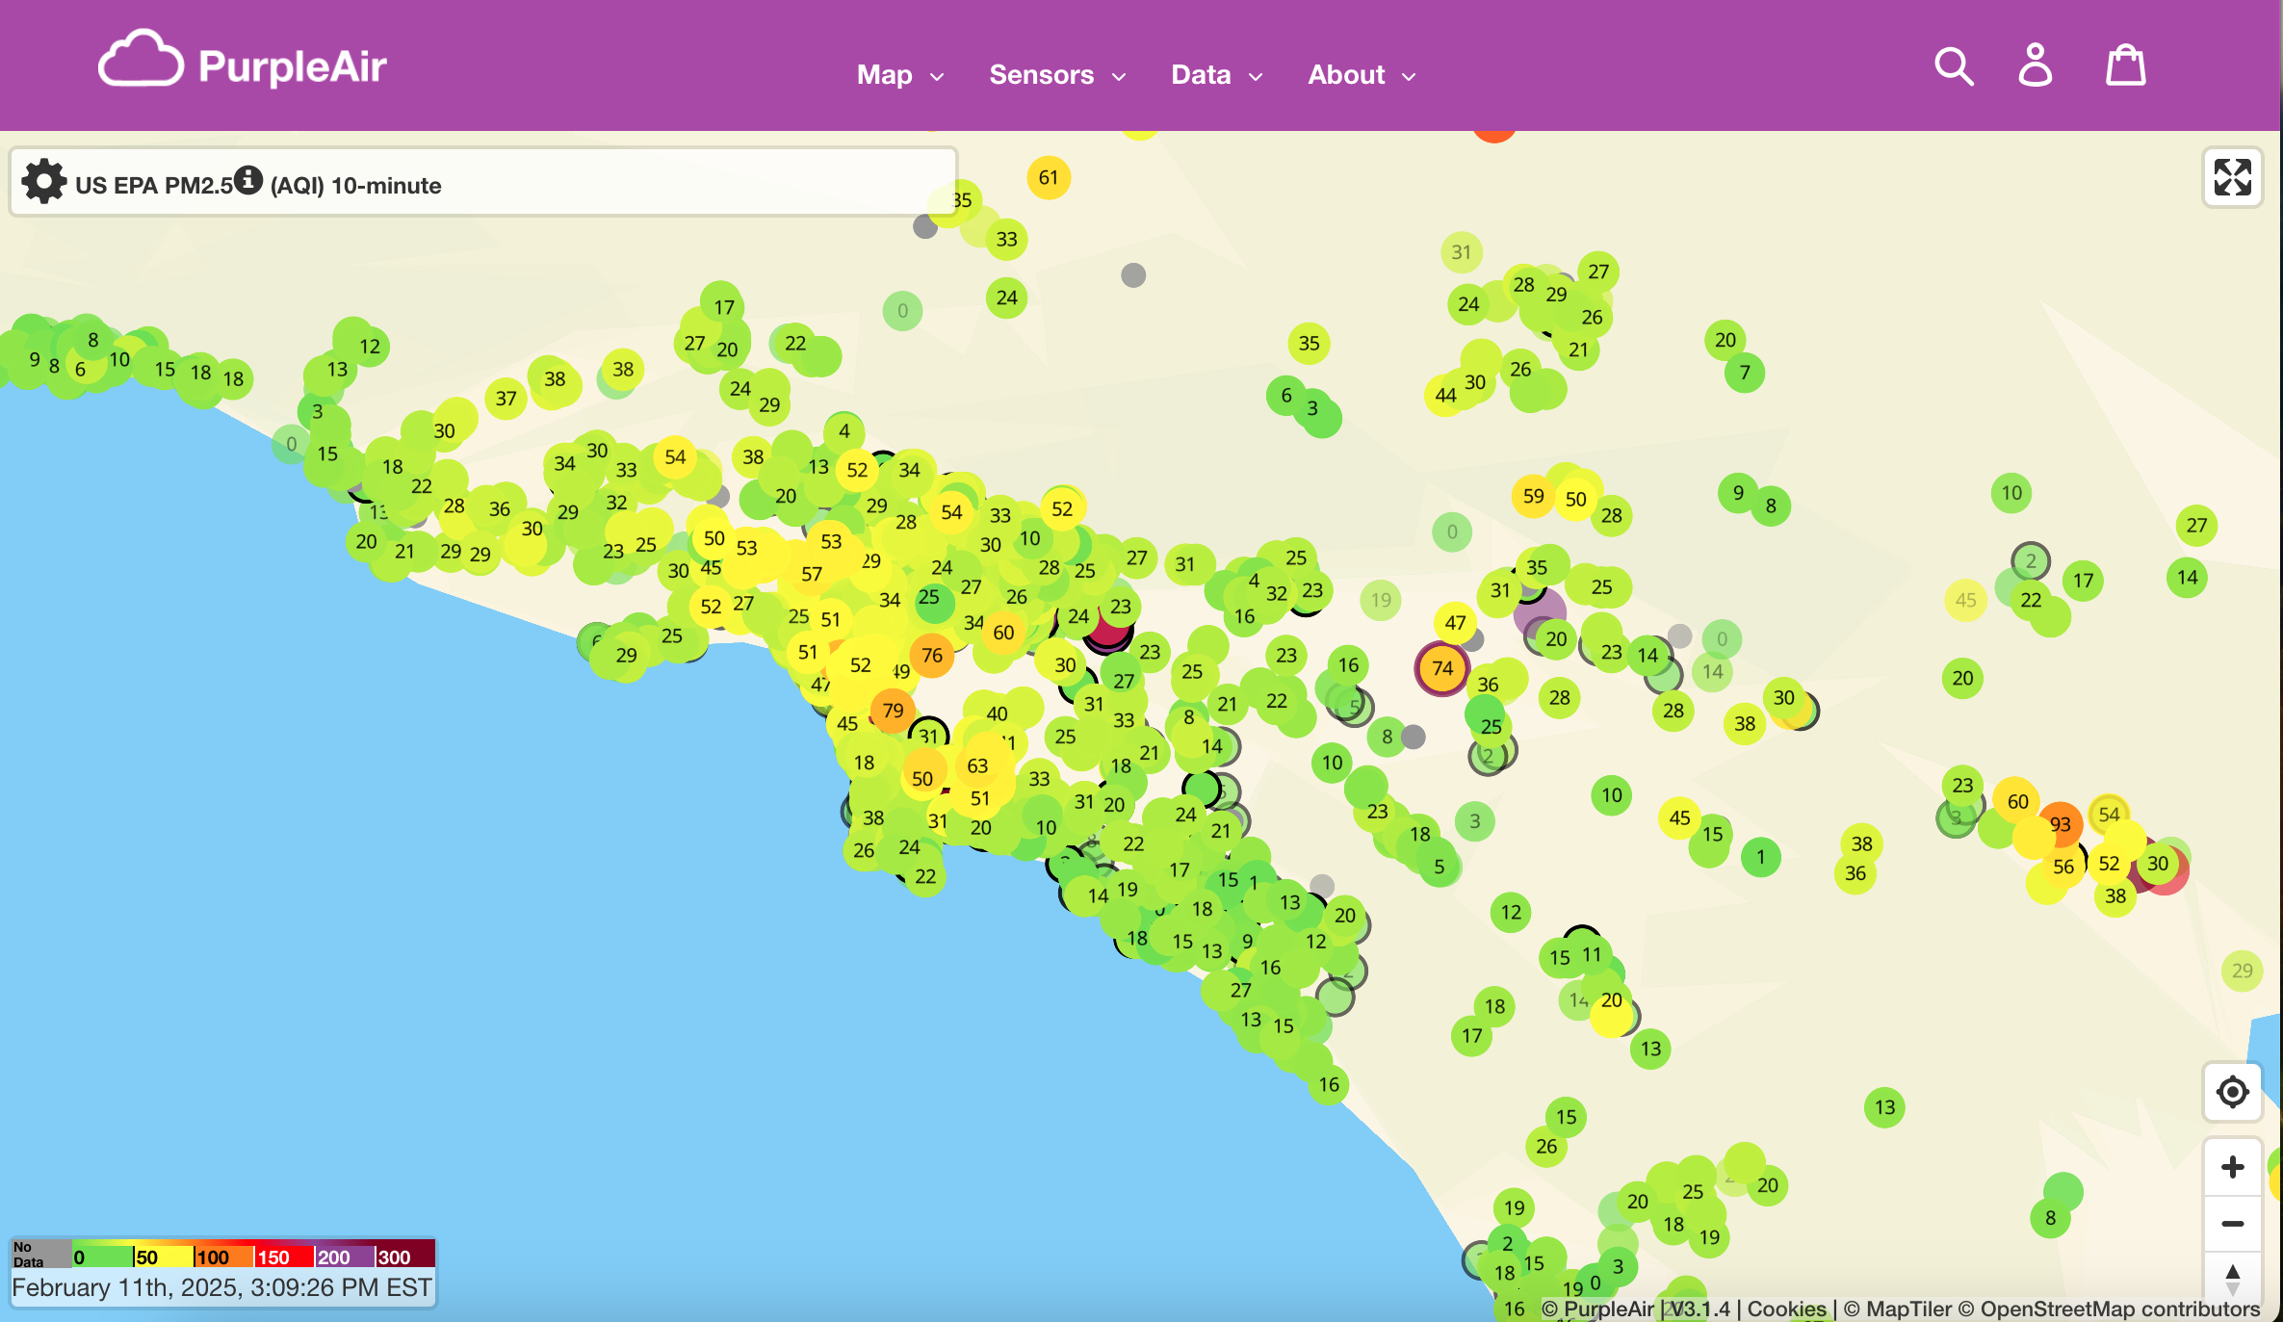
Task: Click the zoom in plus button
Action: point(2233,1168)
